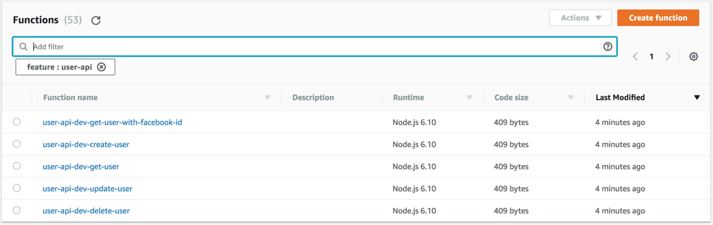
Task: Open the filter help icon
Action: tap(607, 46)
